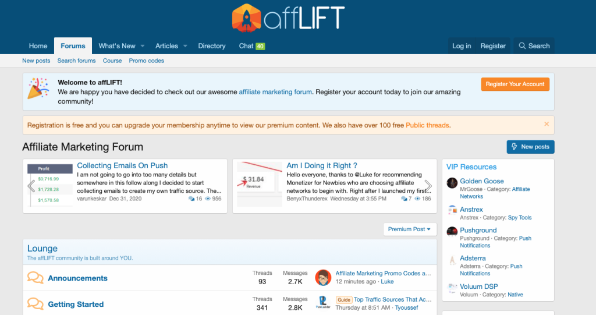Image resolution: width=596 pixels, height=315 pixels.
Task: Open the Native category link
Action: point(515,295)
